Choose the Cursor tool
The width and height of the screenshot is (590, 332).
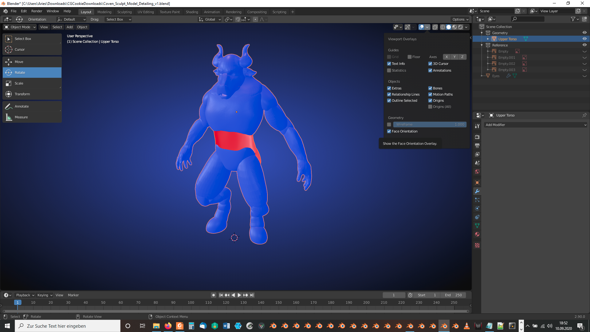point(19,49)
